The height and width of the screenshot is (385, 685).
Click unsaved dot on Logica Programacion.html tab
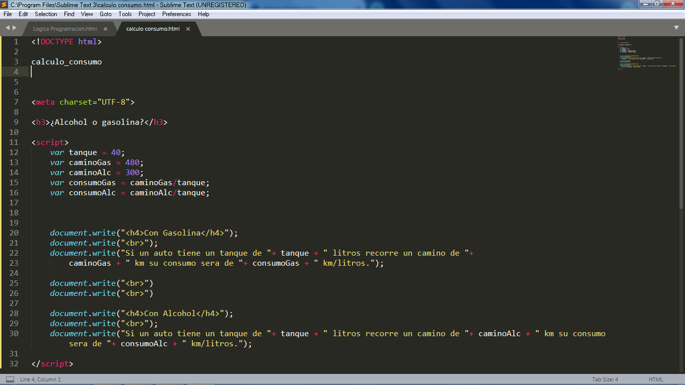[x=105, y=29]
